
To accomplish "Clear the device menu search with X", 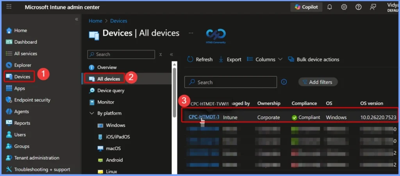I will pos(161,54).
